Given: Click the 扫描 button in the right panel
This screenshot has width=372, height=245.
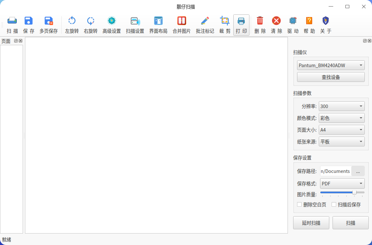Looking at the screenshot, I should (x=350, y=223).
